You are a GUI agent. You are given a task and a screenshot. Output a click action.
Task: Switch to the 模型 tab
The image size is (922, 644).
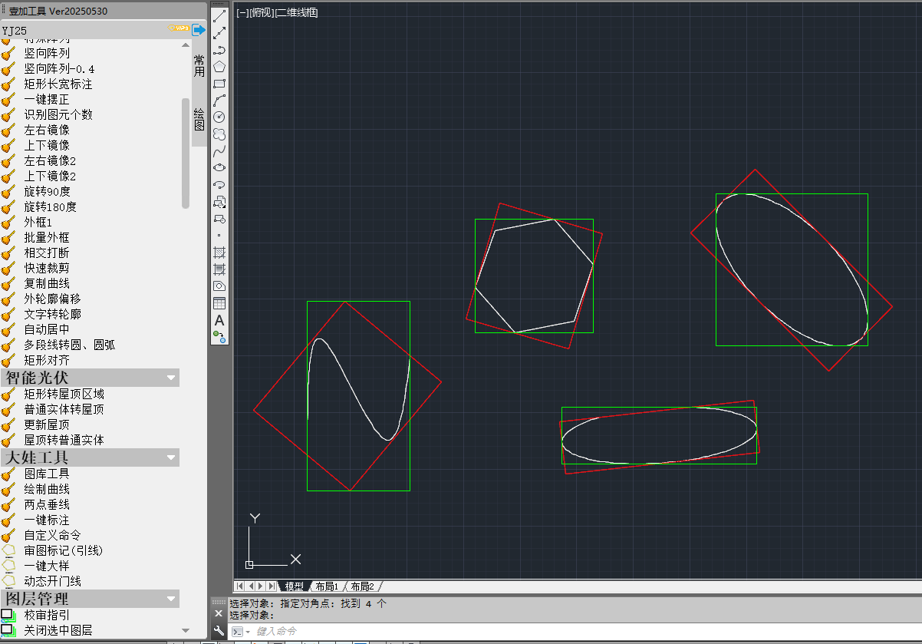point(294,586)
